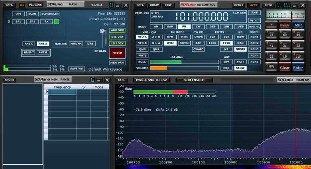Toggle the DAB notch
The width and height of the screenshot is (311, 169).
pyautogui.click(x=90, y=43)
